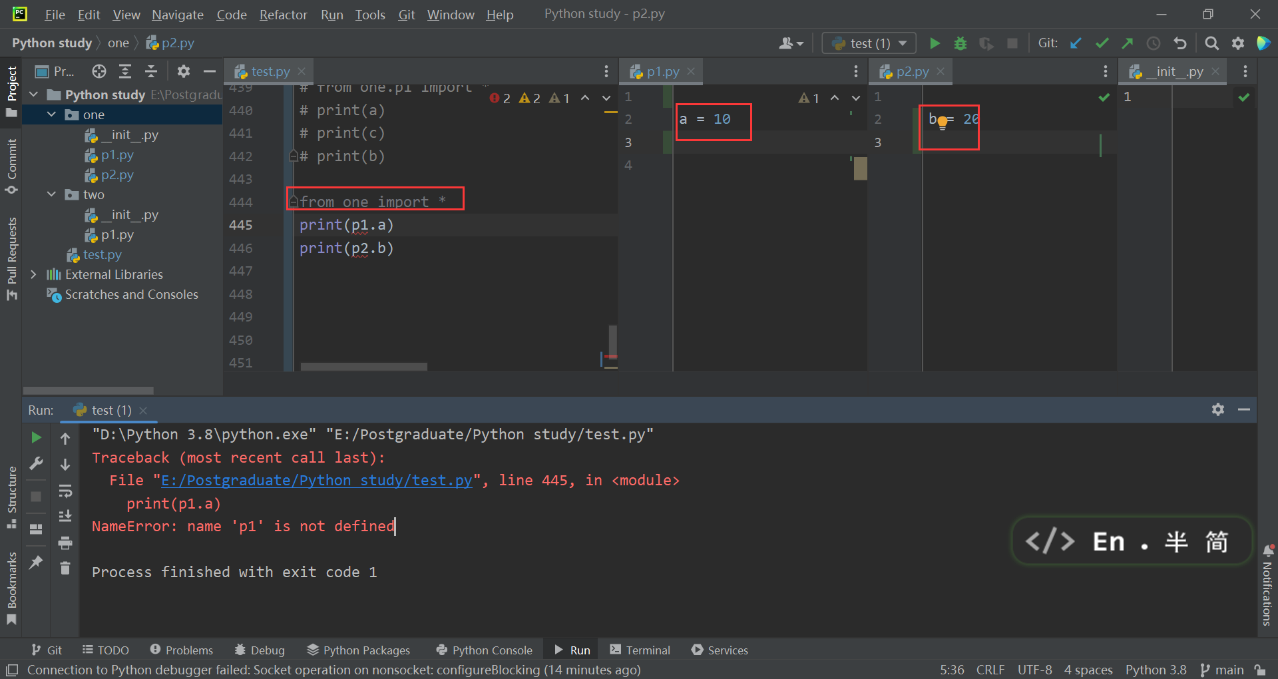Viewport: 1278px width, 679px height.
Task: Run with coverage using the toolbar icon
Action: click(x=986, y=43)
